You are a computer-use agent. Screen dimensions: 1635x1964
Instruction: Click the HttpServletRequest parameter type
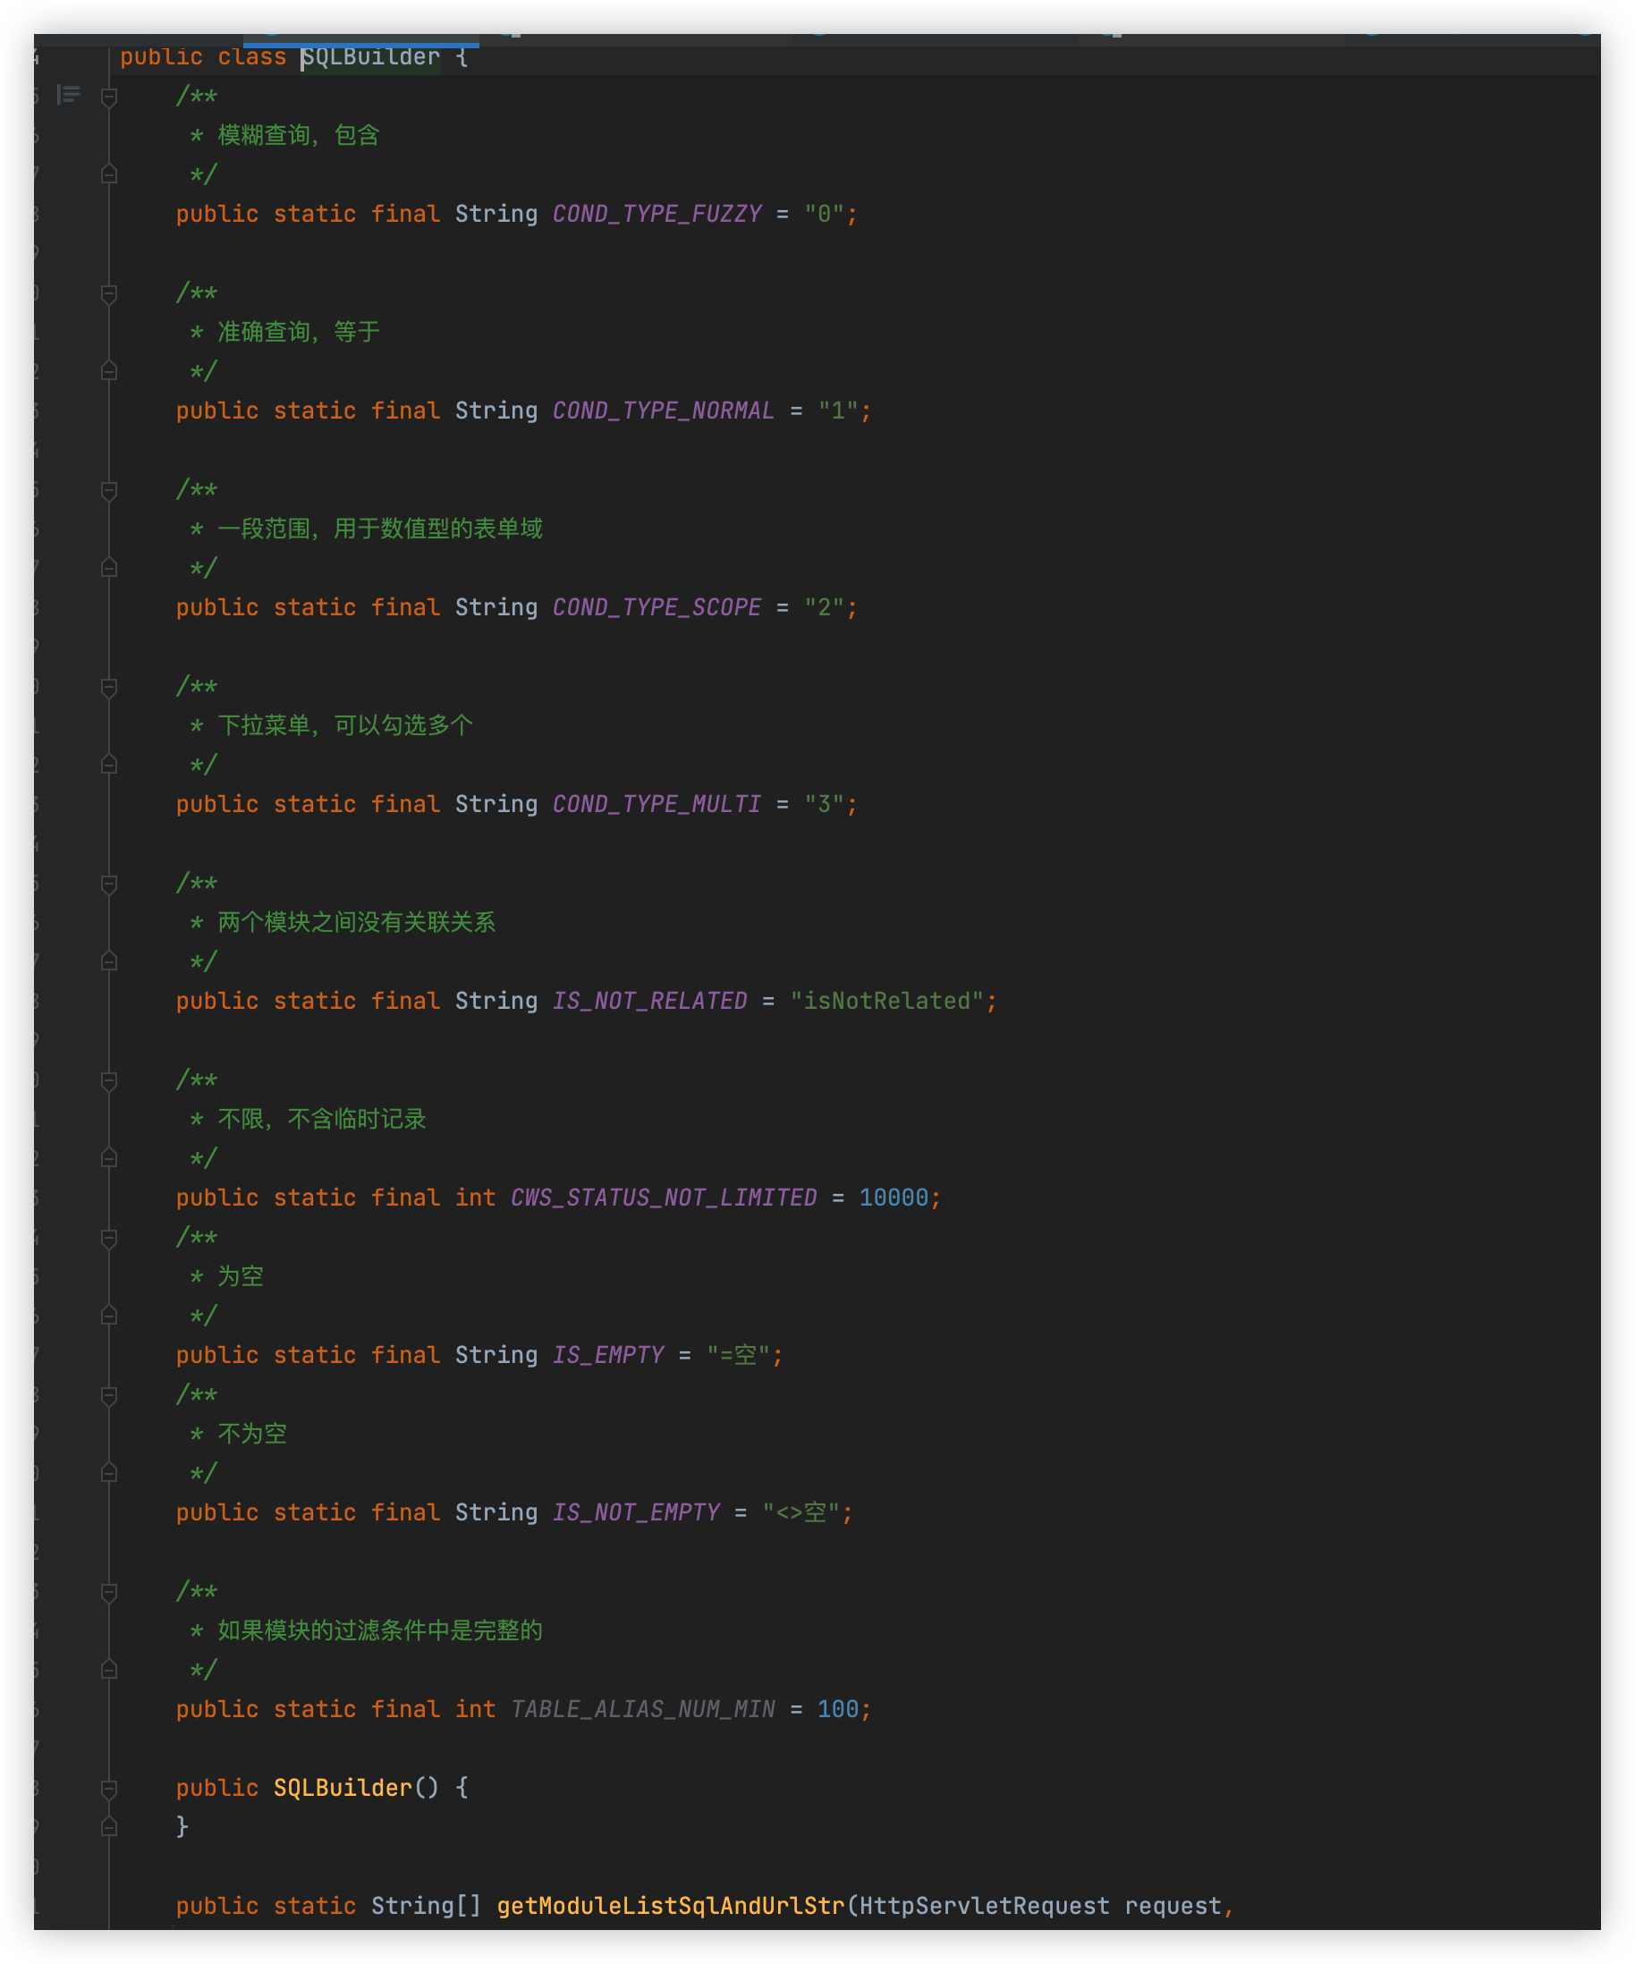coord(984,1906)
